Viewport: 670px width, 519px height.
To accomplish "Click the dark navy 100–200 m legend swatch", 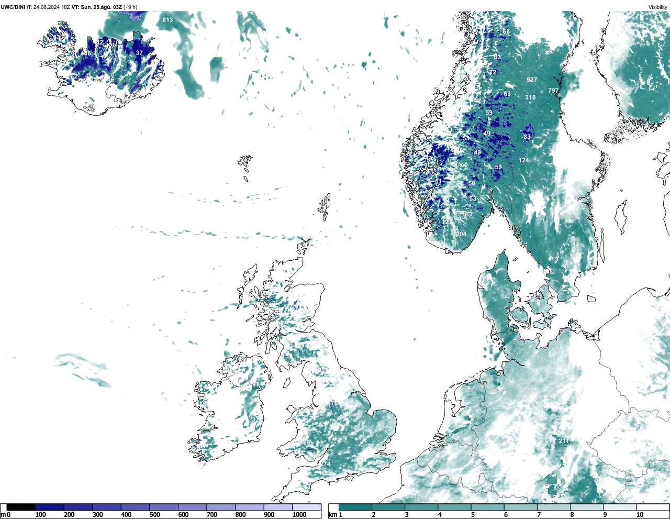I will [50, 507].
